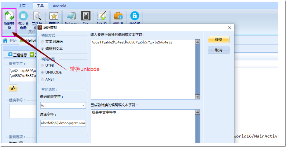This screenshot has width=286, height=147.
Task: Switch to the Android ribbon tab
Action: pos(60,6)
